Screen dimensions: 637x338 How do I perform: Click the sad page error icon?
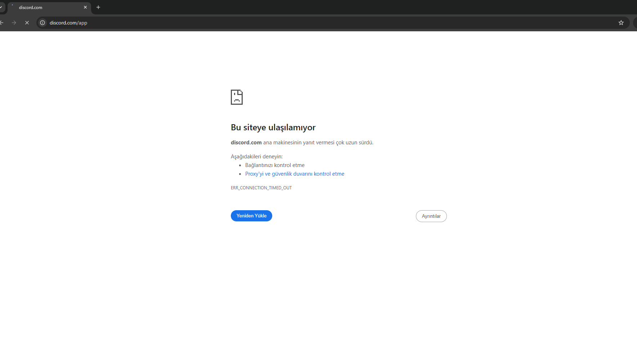click(x=237, y=97)
